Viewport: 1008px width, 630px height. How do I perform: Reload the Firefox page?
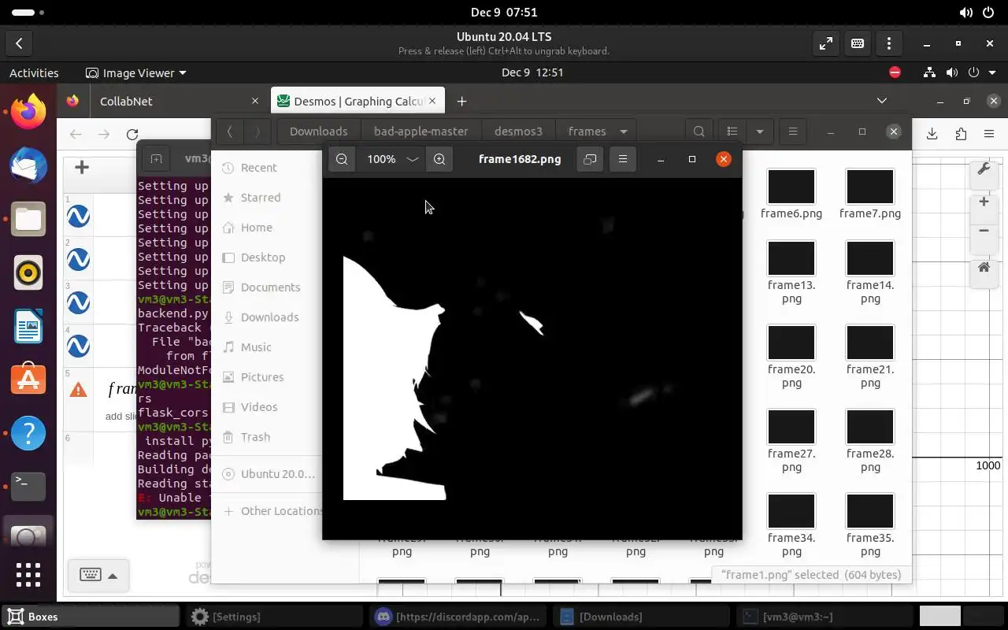[x=132, y=135]
